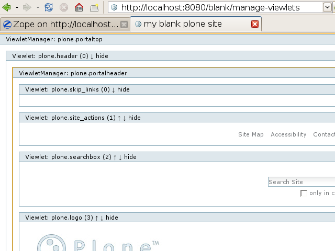Toggle the 'only in' search checkbox

coord(304,193)
